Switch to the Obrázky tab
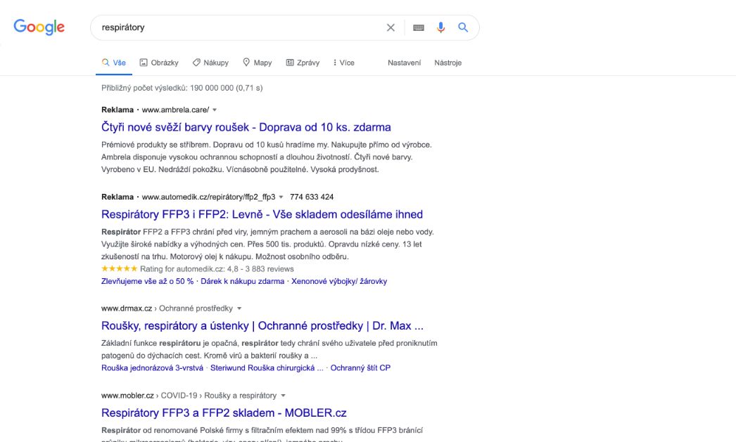The image size is (736, 442). pos(159,63)
